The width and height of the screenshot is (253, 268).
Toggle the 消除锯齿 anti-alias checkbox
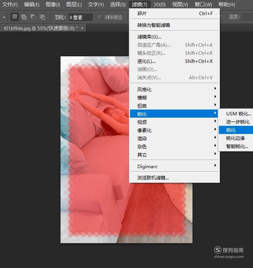click(99, 17)
